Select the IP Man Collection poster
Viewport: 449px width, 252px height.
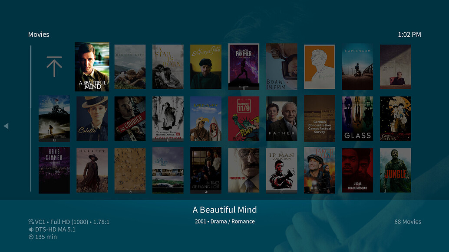coord(281,170)
